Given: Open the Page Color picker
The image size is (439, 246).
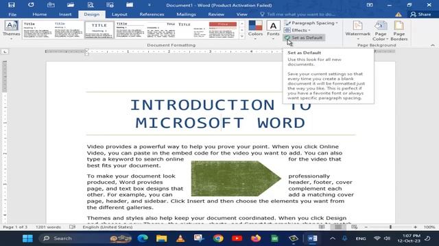Looking at the screenshot, I should (381, 30).
